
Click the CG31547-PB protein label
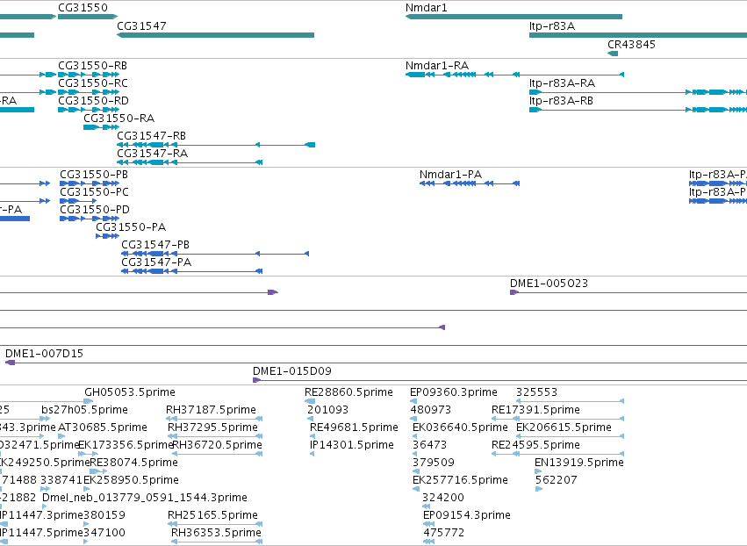click(x=155, y=245)
